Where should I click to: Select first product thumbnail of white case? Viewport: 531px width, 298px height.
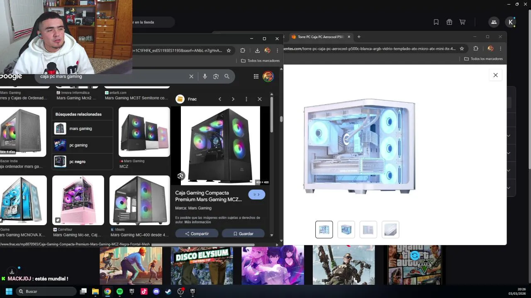click(324, 230)
